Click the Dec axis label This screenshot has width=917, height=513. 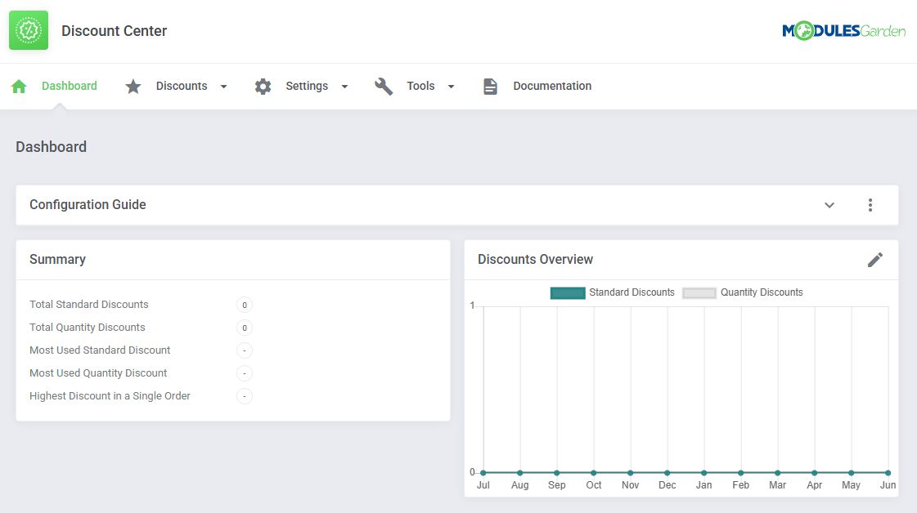point(668,485)
